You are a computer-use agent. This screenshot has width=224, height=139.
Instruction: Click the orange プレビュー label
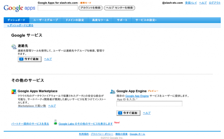[x=153, y=91]
